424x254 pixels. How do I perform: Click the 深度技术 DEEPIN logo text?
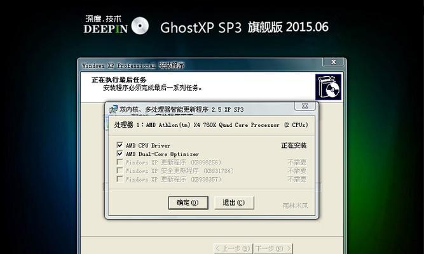(106, 25)
